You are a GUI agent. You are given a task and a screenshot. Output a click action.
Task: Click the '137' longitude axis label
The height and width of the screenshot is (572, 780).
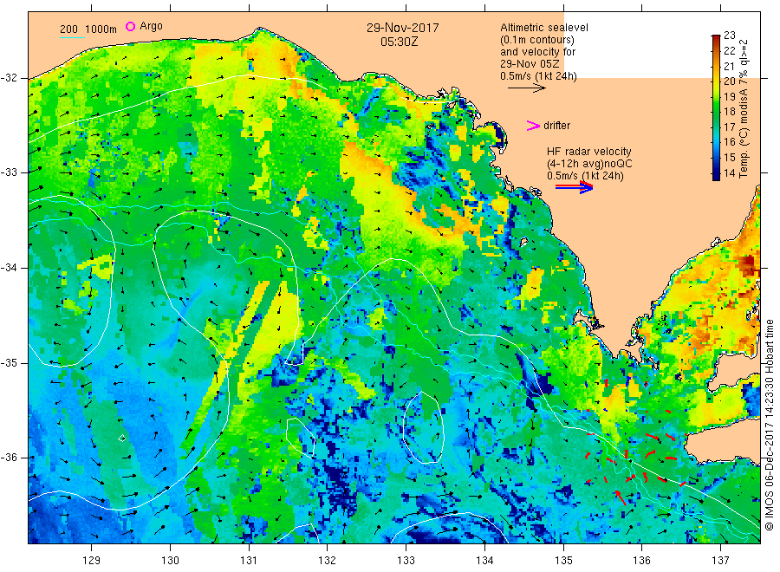click(720, 561)
